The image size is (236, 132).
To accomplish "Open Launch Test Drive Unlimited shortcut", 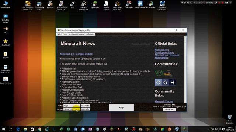I will pos(118,6).
